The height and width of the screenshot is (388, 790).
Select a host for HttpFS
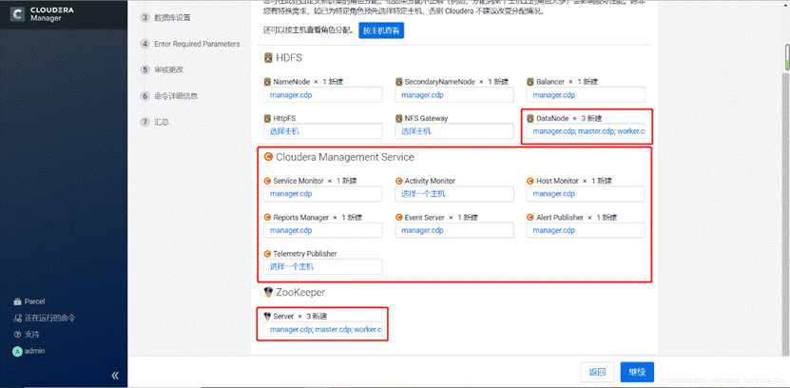(x=323, y=131)
